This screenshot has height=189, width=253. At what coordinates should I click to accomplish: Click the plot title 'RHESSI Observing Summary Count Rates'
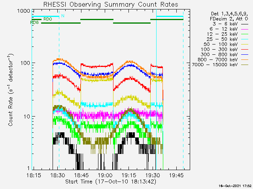(111, 4)
